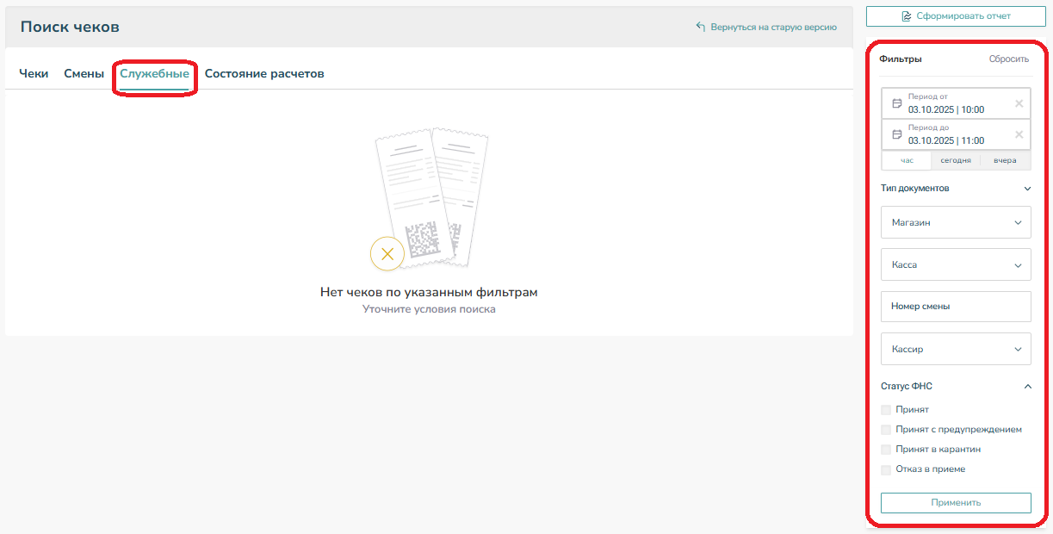Screen dimensions: 1053x534
Task: Clear the "Период до" date value
Action: (x=1019, y=134)
